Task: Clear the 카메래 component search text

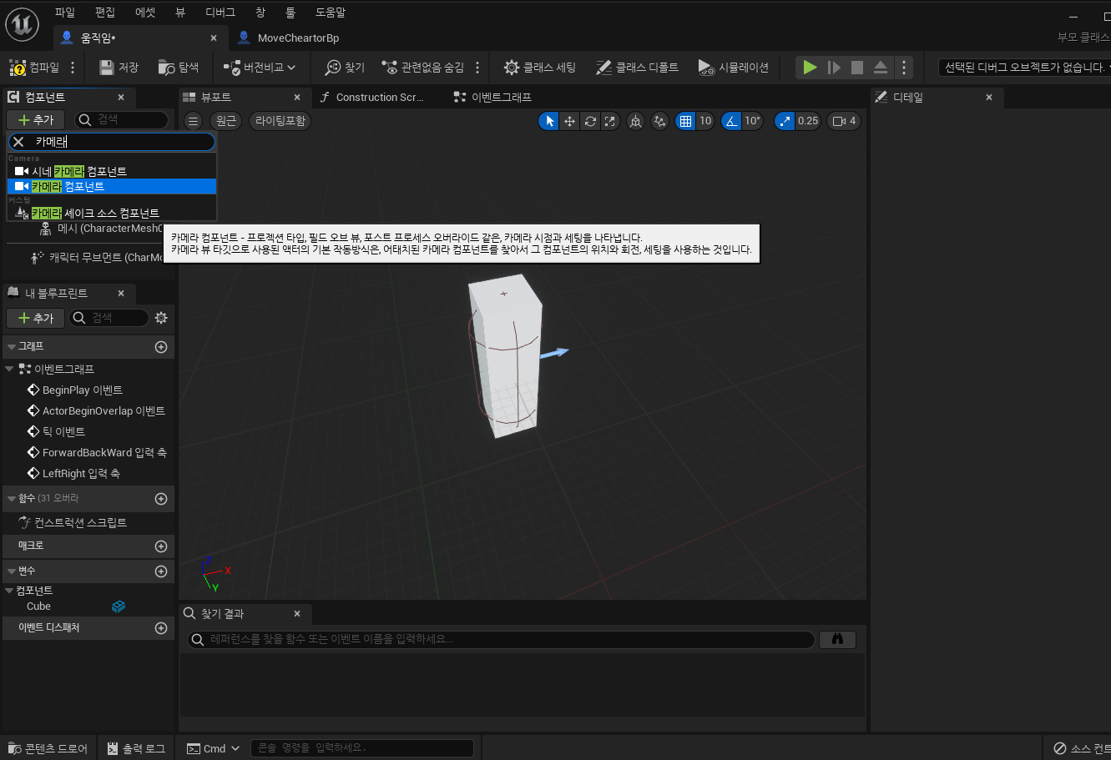Action: (x=18, y=142)
